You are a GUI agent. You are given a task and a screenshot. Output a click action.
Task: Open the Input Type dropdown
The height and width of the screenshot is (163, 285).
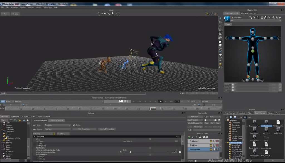pos(57,125)
